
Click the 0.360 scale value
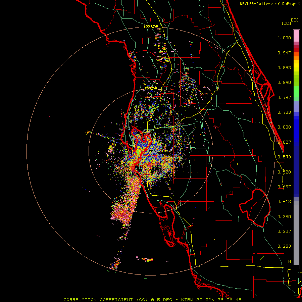[284, 217]
